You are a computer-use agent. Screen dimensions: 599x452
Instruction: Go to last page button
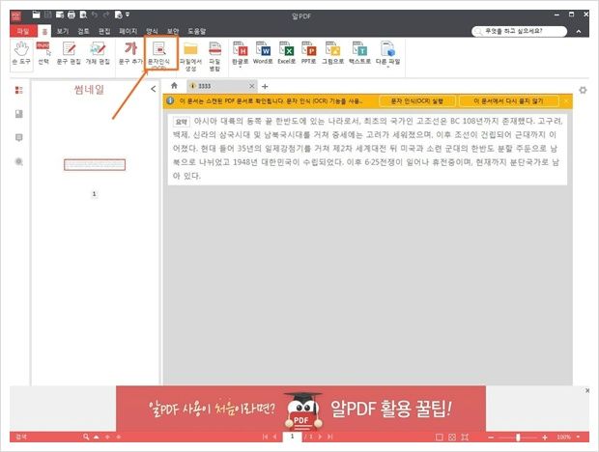pos(330,437)
